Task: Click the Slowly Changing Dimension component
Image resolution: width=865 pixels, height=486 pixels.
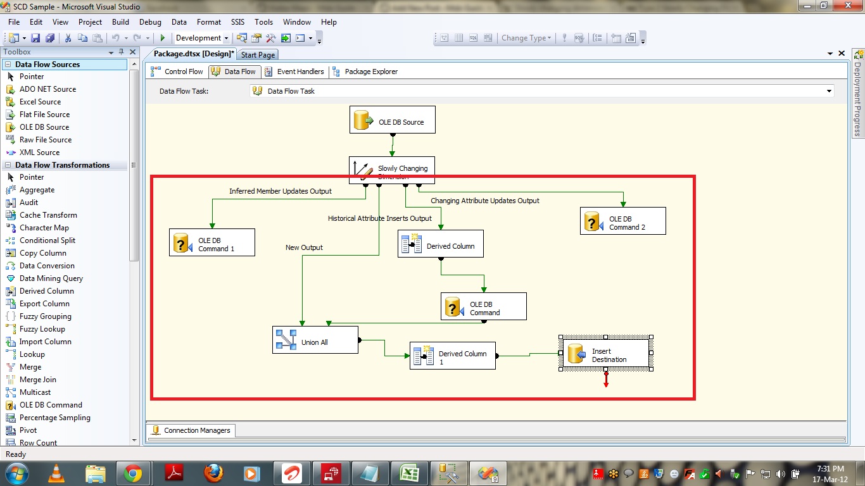Action: coord(392,170)
